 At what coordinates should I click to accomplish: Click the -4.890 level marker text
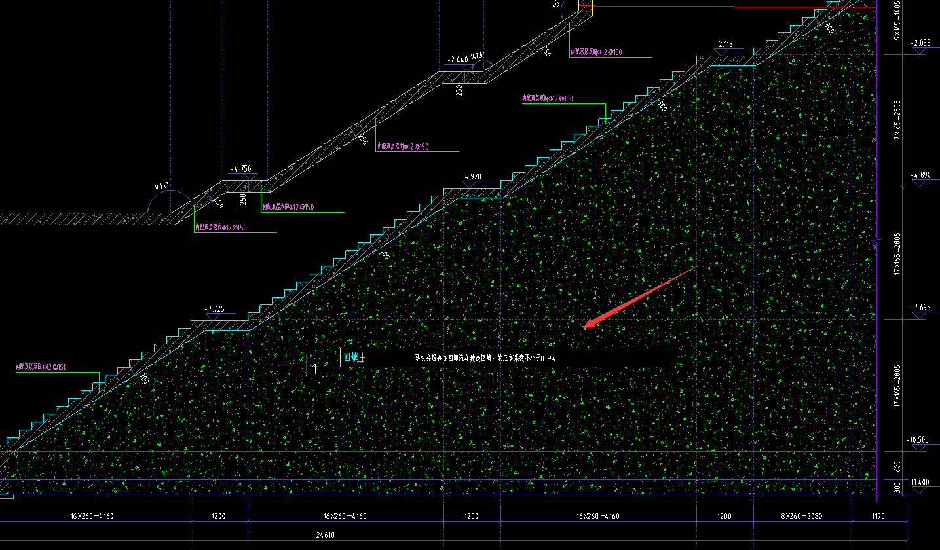point(920,175)
